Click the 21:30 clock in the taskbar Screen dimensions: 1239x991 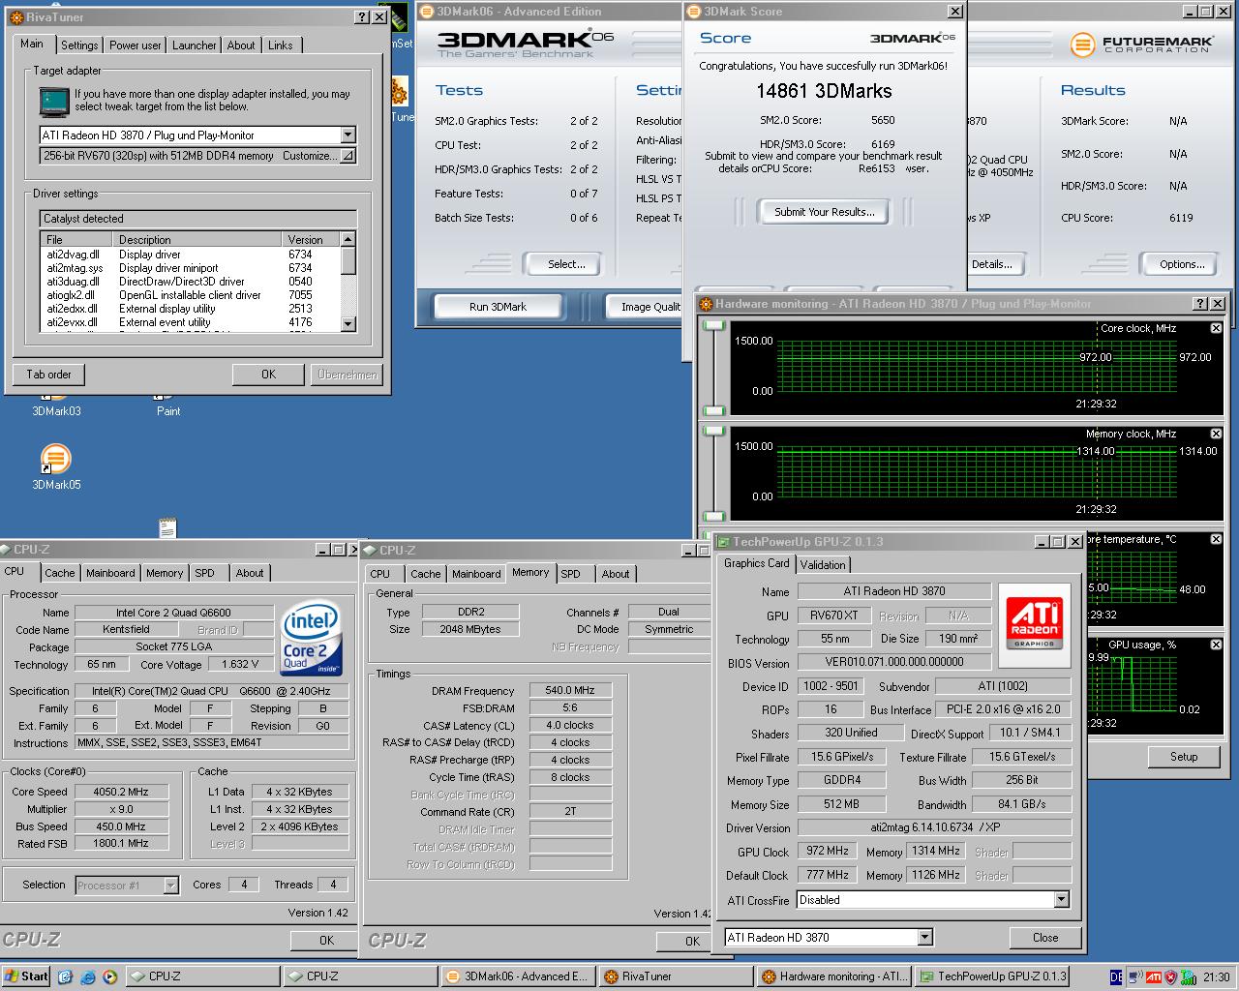[1217, 977]
